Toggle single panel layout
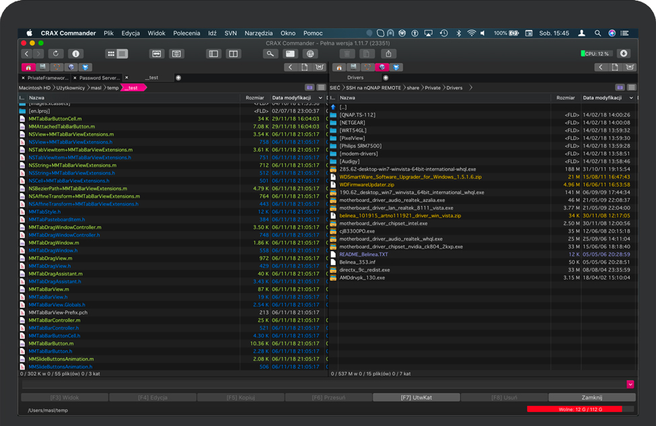The image size is (656, 426). coord(214,54)
